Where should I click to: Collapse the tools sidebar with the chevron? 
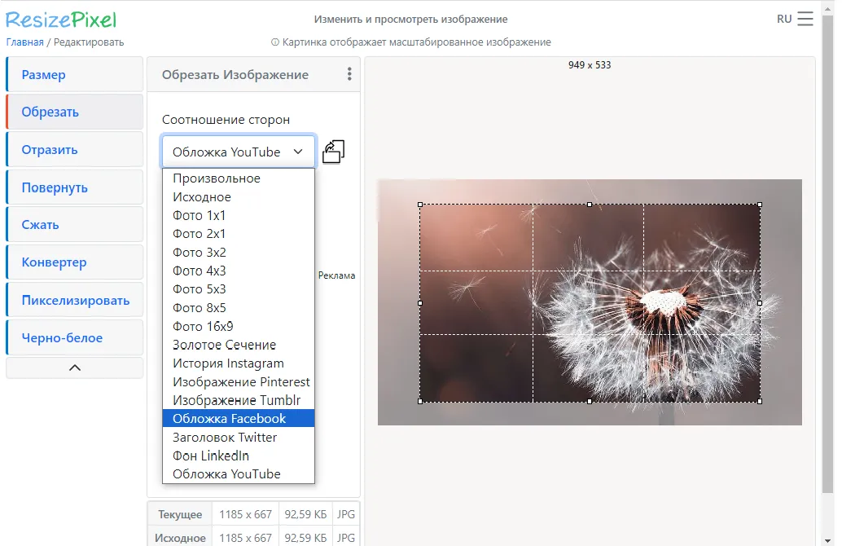pyautogui.click(x=74, y=368)
